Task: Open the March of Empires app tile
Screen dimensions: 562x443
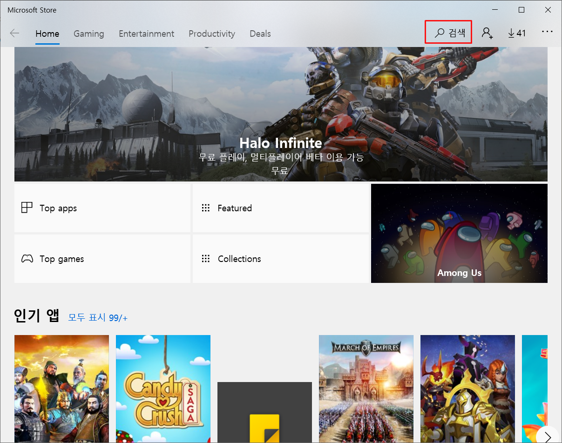Action: 366,389
